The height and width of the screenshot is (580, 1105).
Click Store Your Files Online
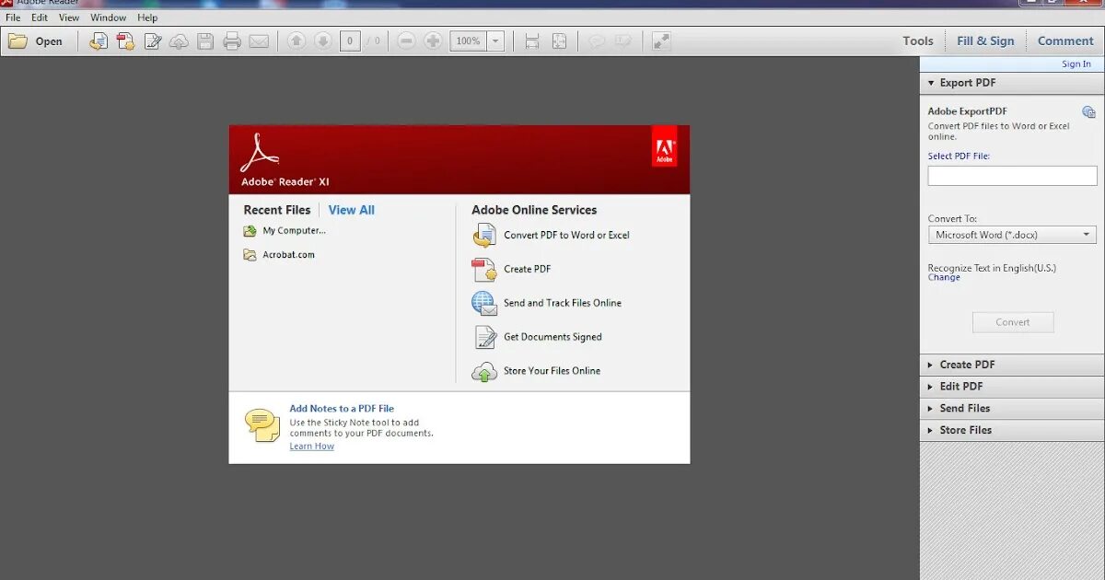click(x=552, y=371)
